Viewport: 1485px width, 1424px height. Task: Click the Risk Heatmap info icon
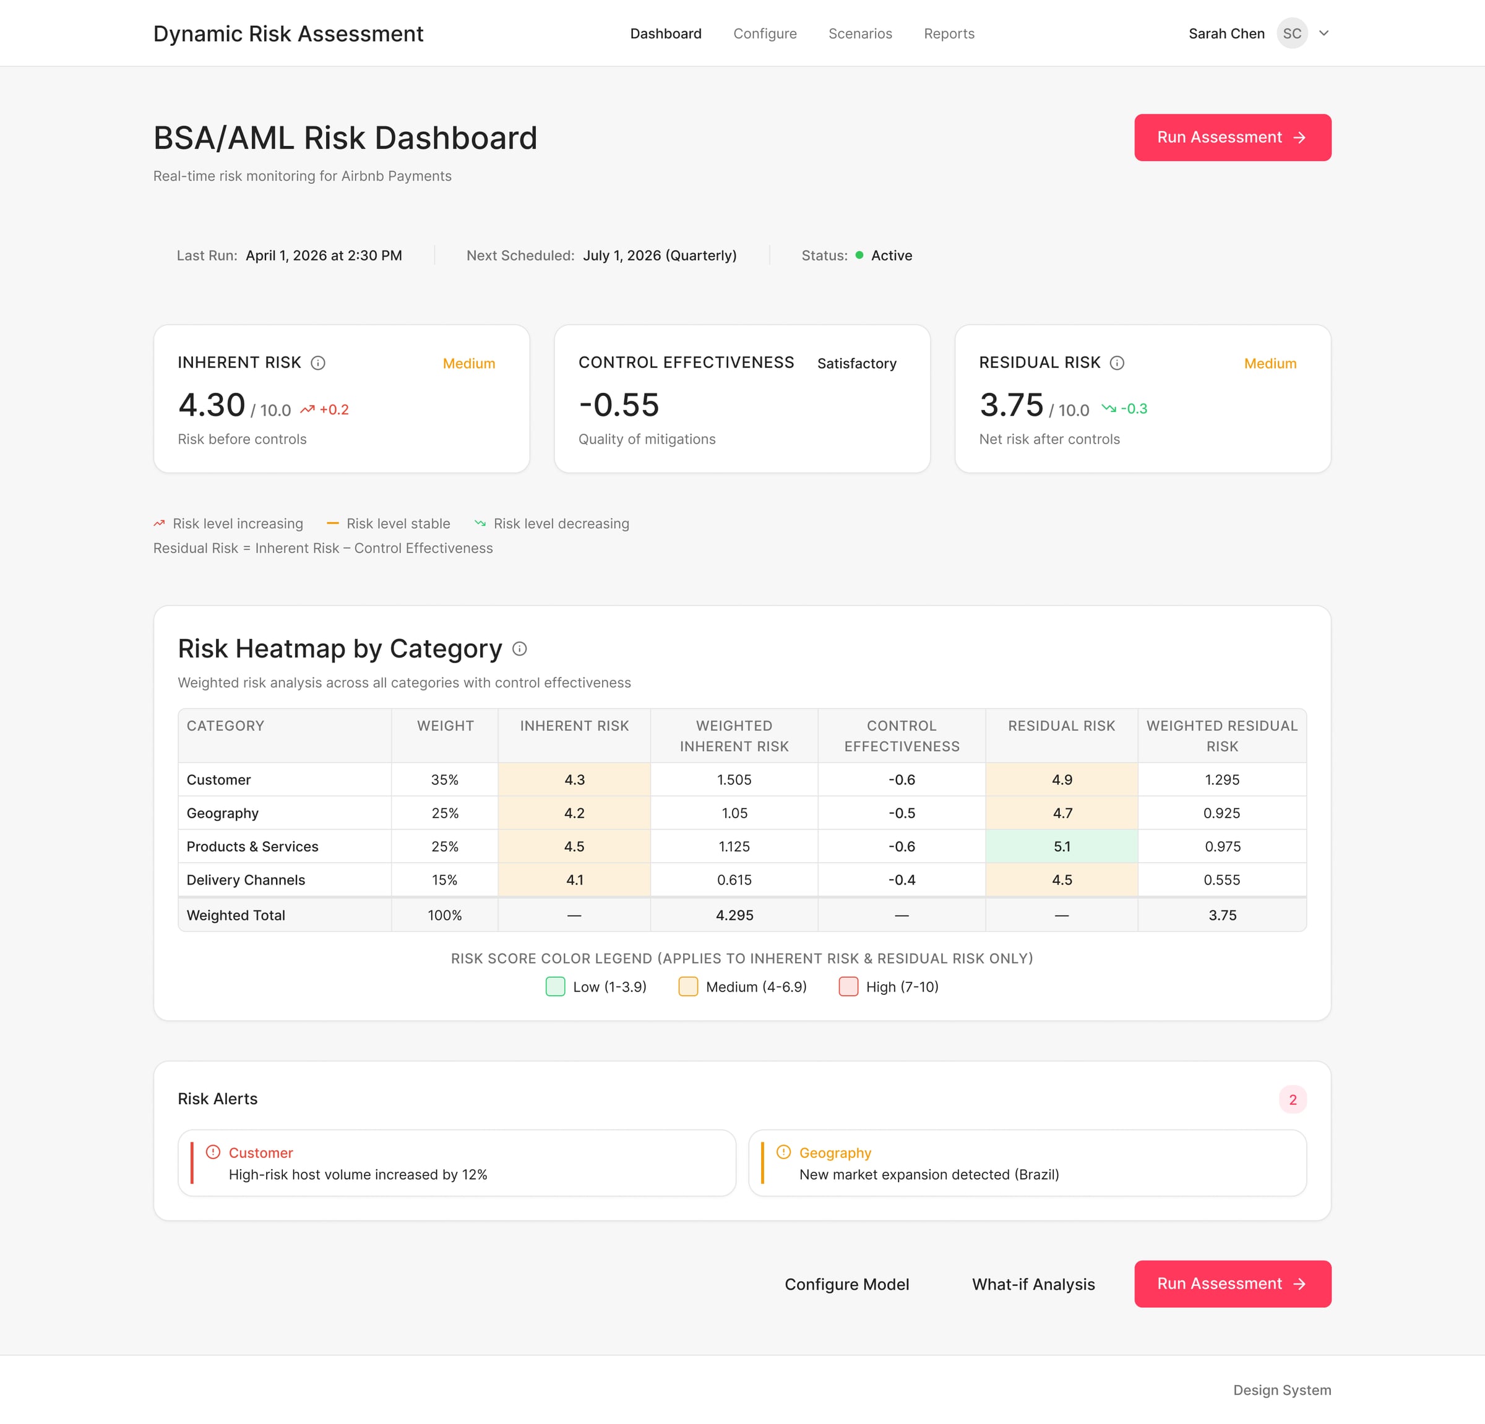[519, 648]
